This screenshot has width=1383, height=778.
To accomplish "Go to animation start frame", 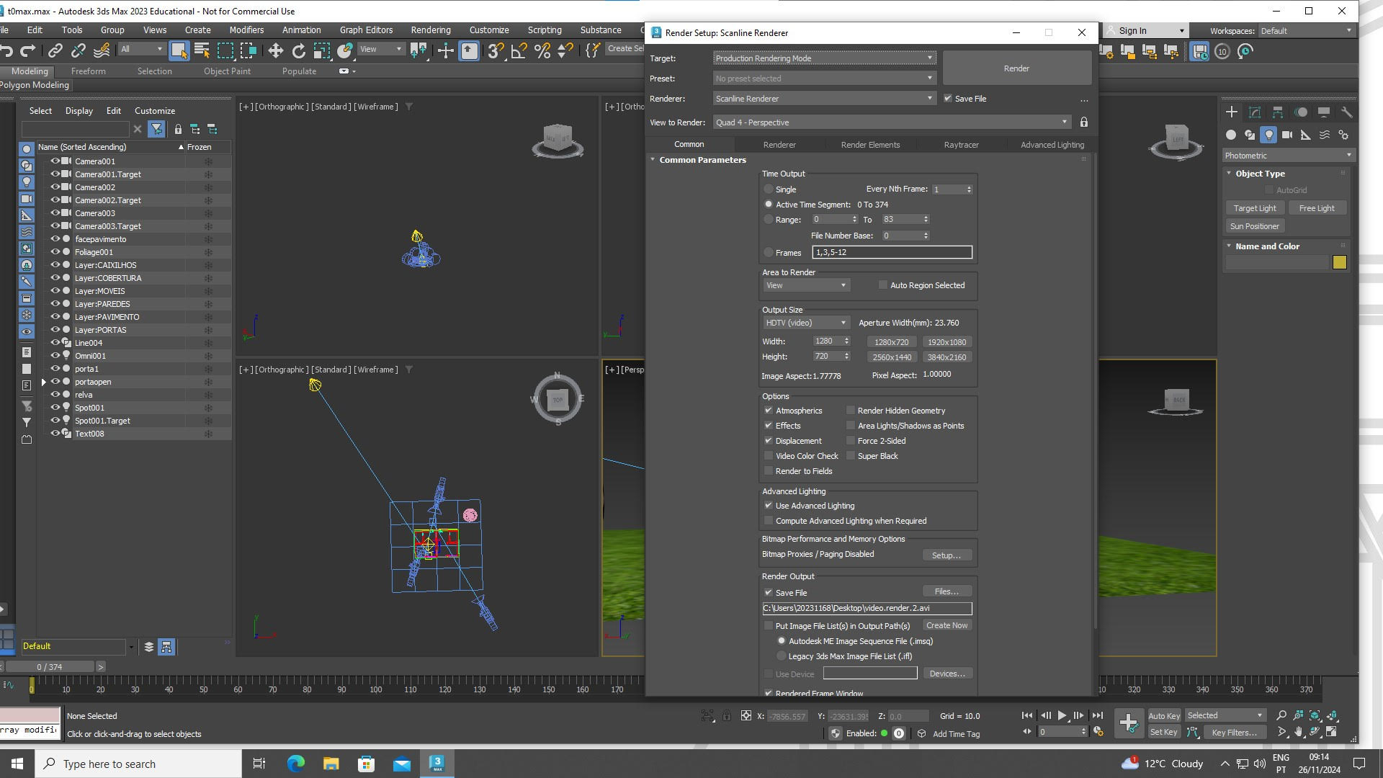I will point(1027,716).
